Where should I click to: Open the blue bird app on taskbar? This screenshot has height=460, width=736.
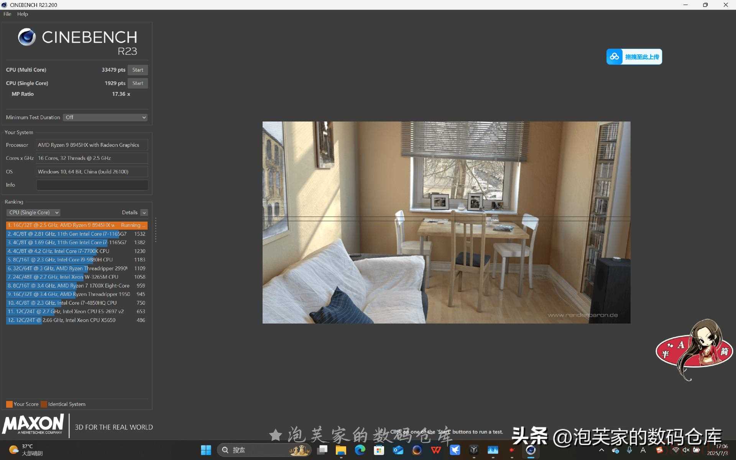coord(455,450)
